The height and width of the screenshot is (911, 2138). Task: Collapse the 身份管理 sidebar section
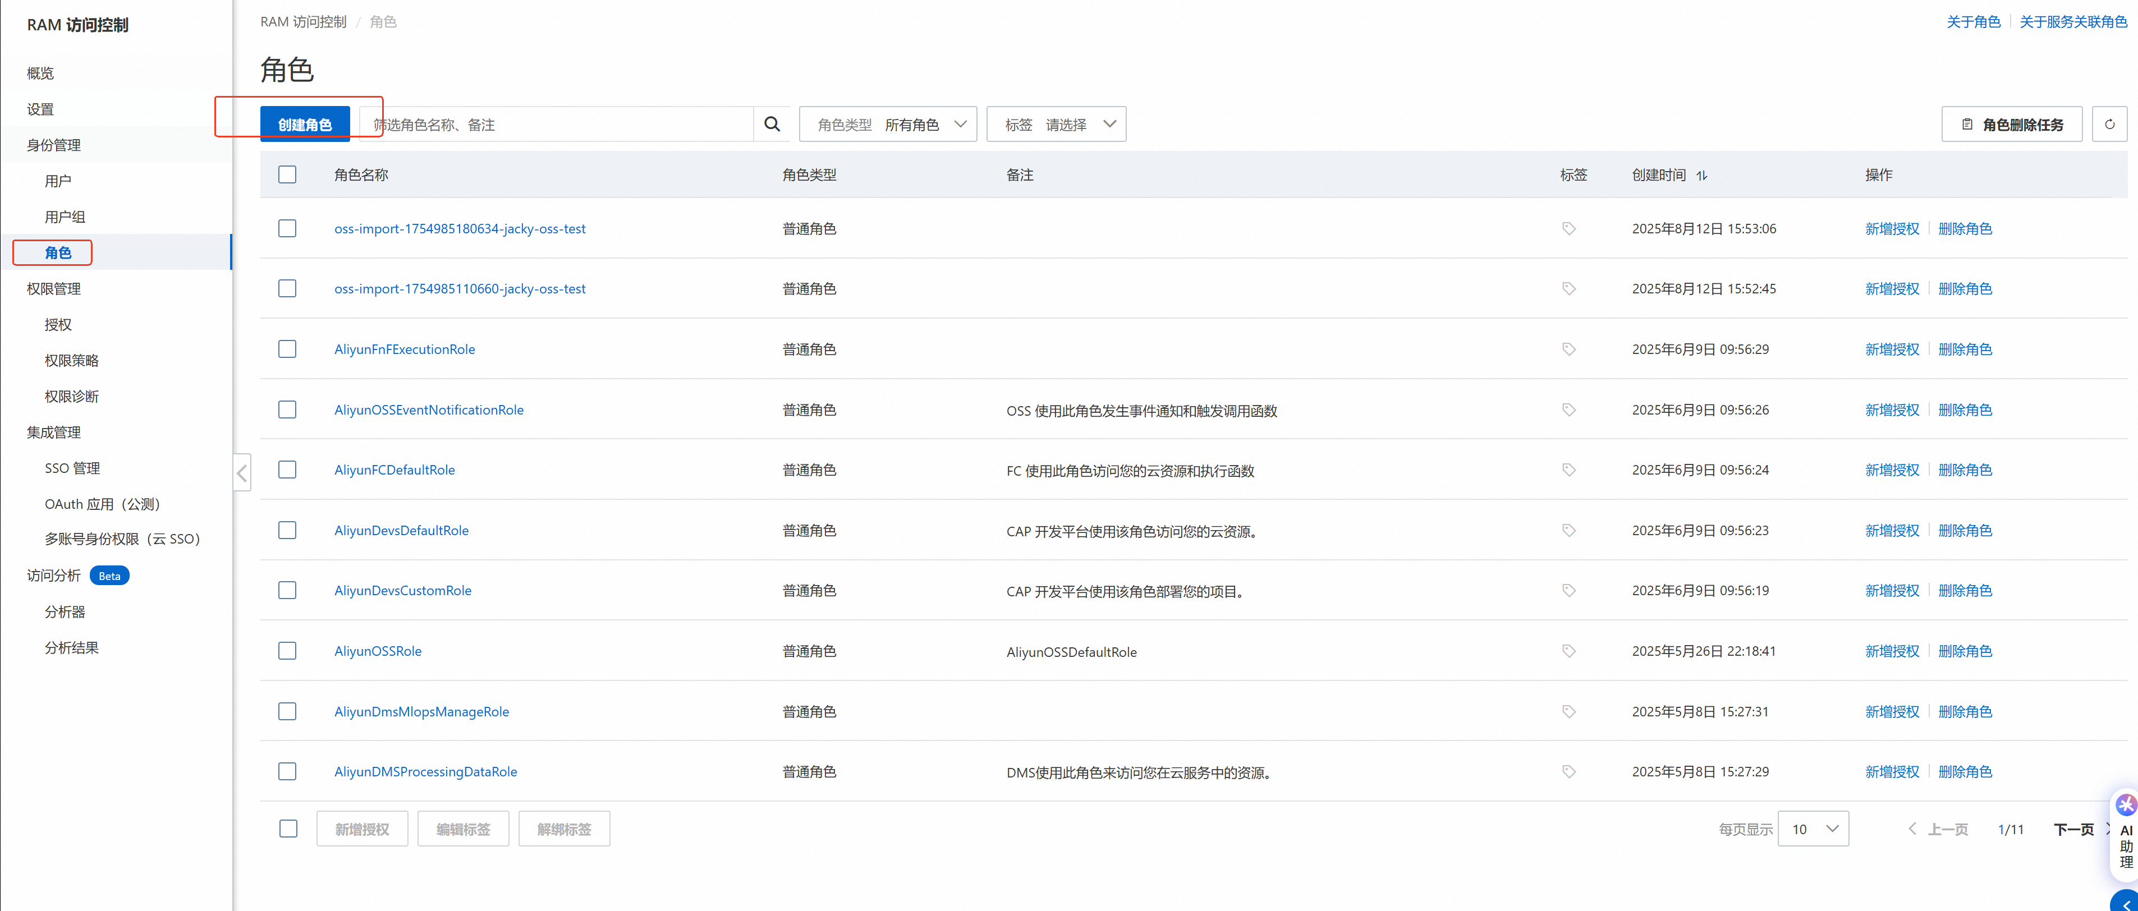(54, 145)
